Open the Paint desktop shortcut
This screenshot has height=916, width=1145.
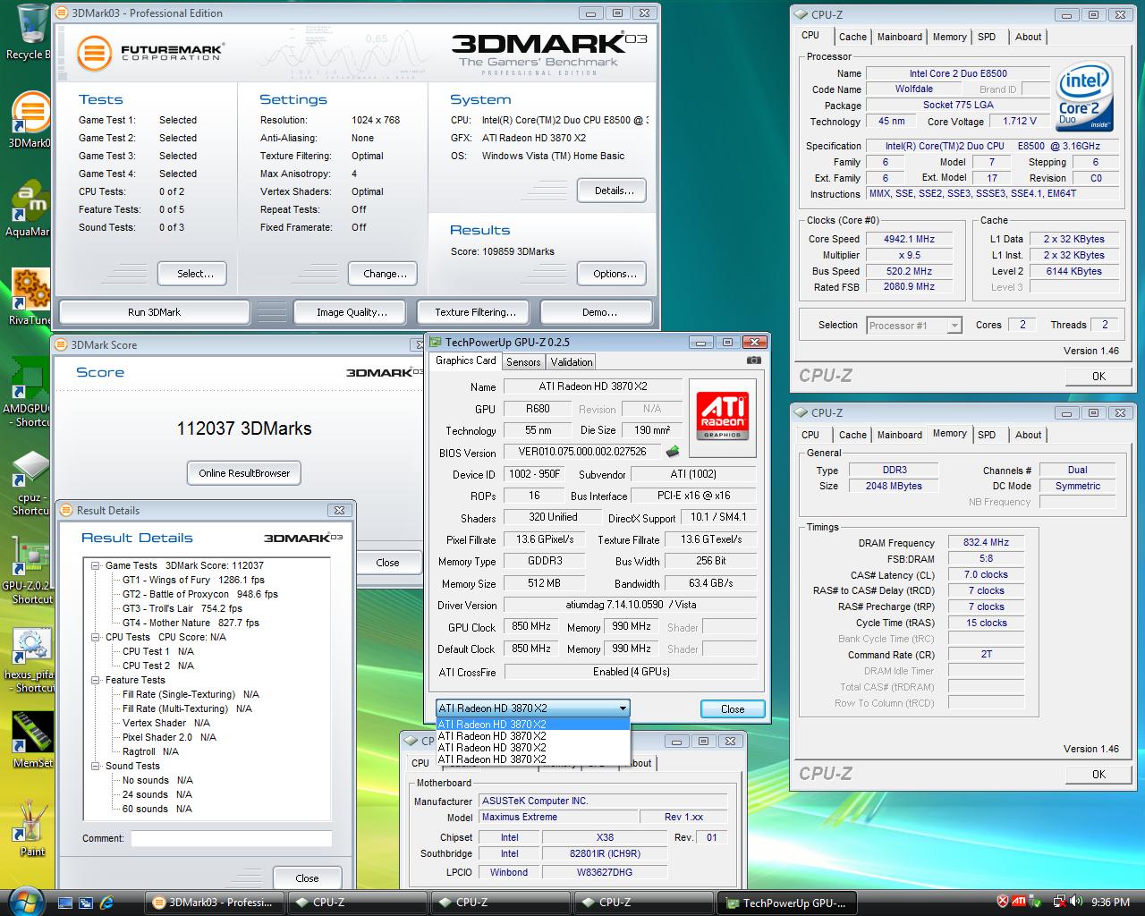pyautogui.click(x=32, y=829)
